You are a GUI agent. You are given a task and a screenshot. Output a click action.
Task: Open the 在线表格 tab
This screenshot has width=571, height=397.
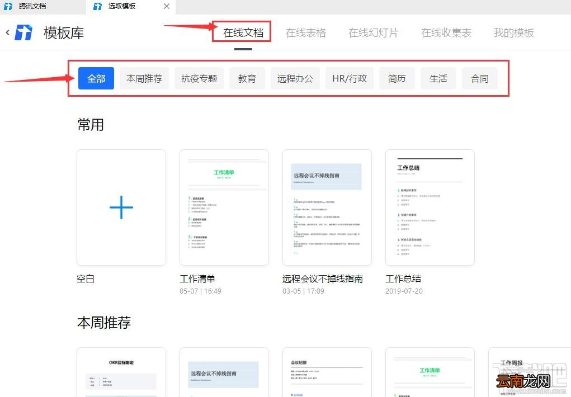point(306,33)
